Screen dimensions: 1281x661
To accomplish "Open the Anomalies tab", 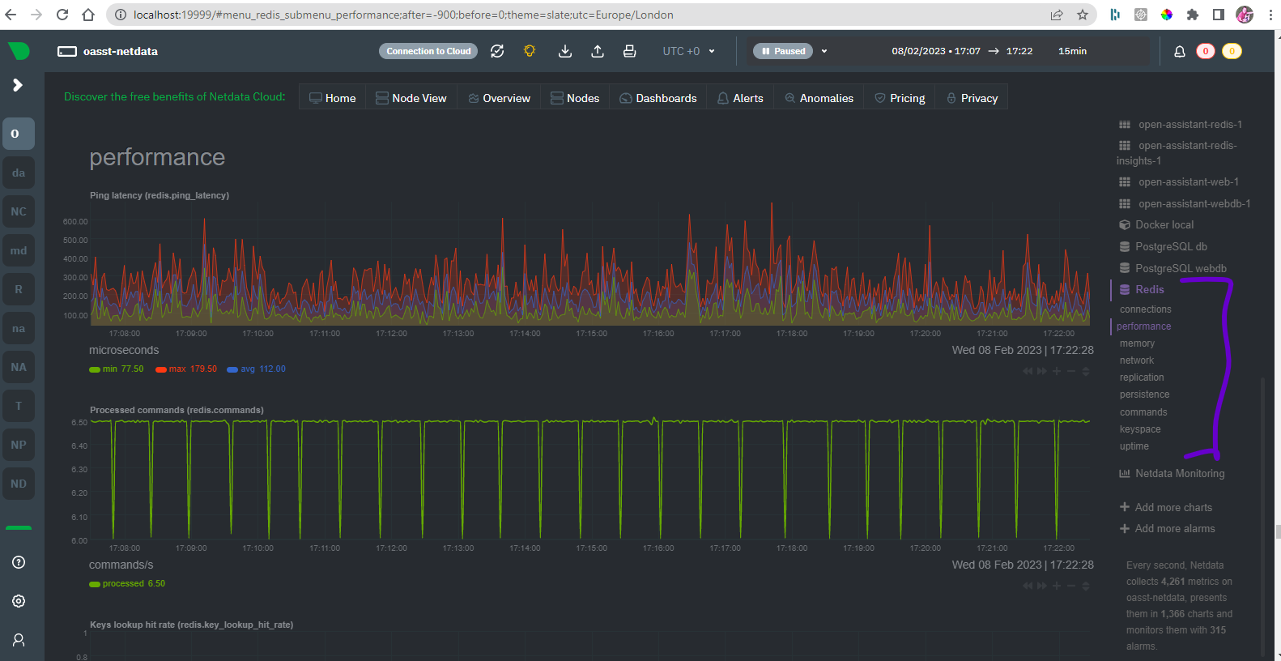I will click(819, 98).
